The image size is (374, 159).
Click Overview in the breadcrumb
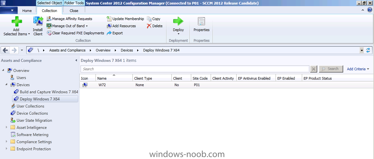[x=103, y=50]
